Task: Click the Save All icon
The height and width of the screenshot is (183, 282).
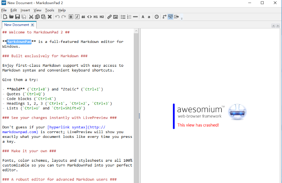Action: point(24,17)
